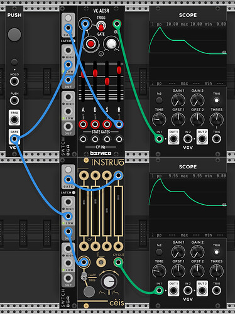This screenshot has width=235, height=314.
Task: Click the R state gate jack on VC ADSR
Action: (119, 124)
